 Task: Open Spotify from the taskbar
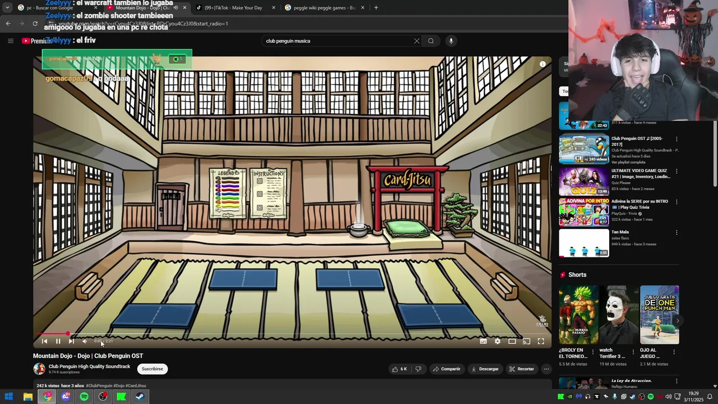click(x=84, y=397)
